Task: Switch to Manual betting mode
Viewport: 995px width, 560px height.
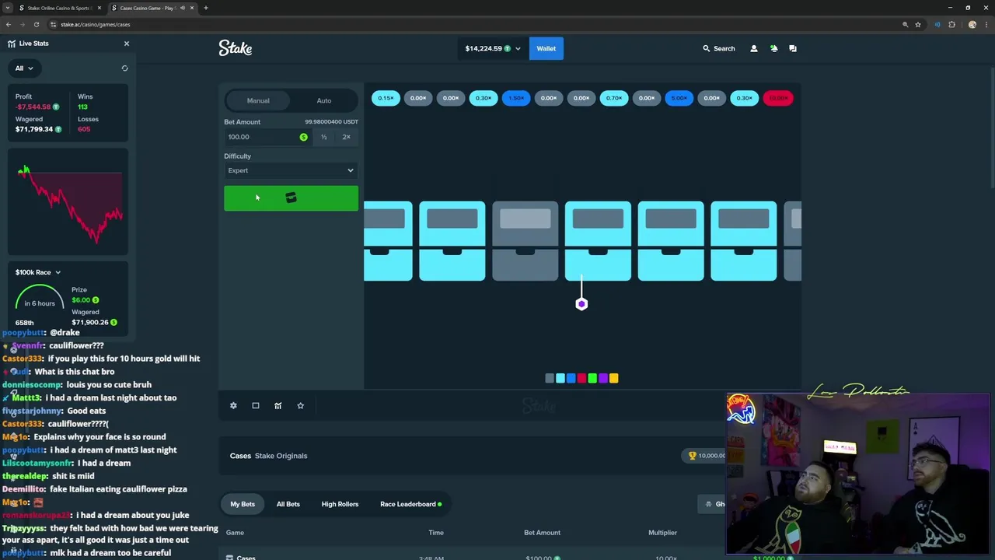Action: coord(258,100)
